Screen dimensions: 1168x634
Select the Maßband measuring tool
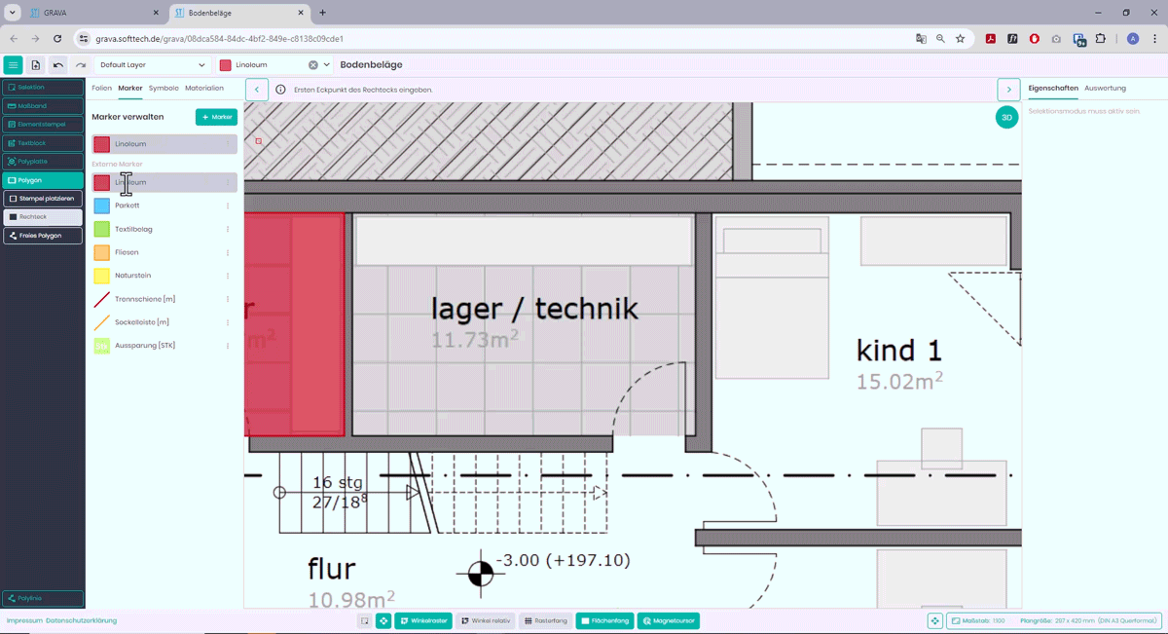coord(43,105)
